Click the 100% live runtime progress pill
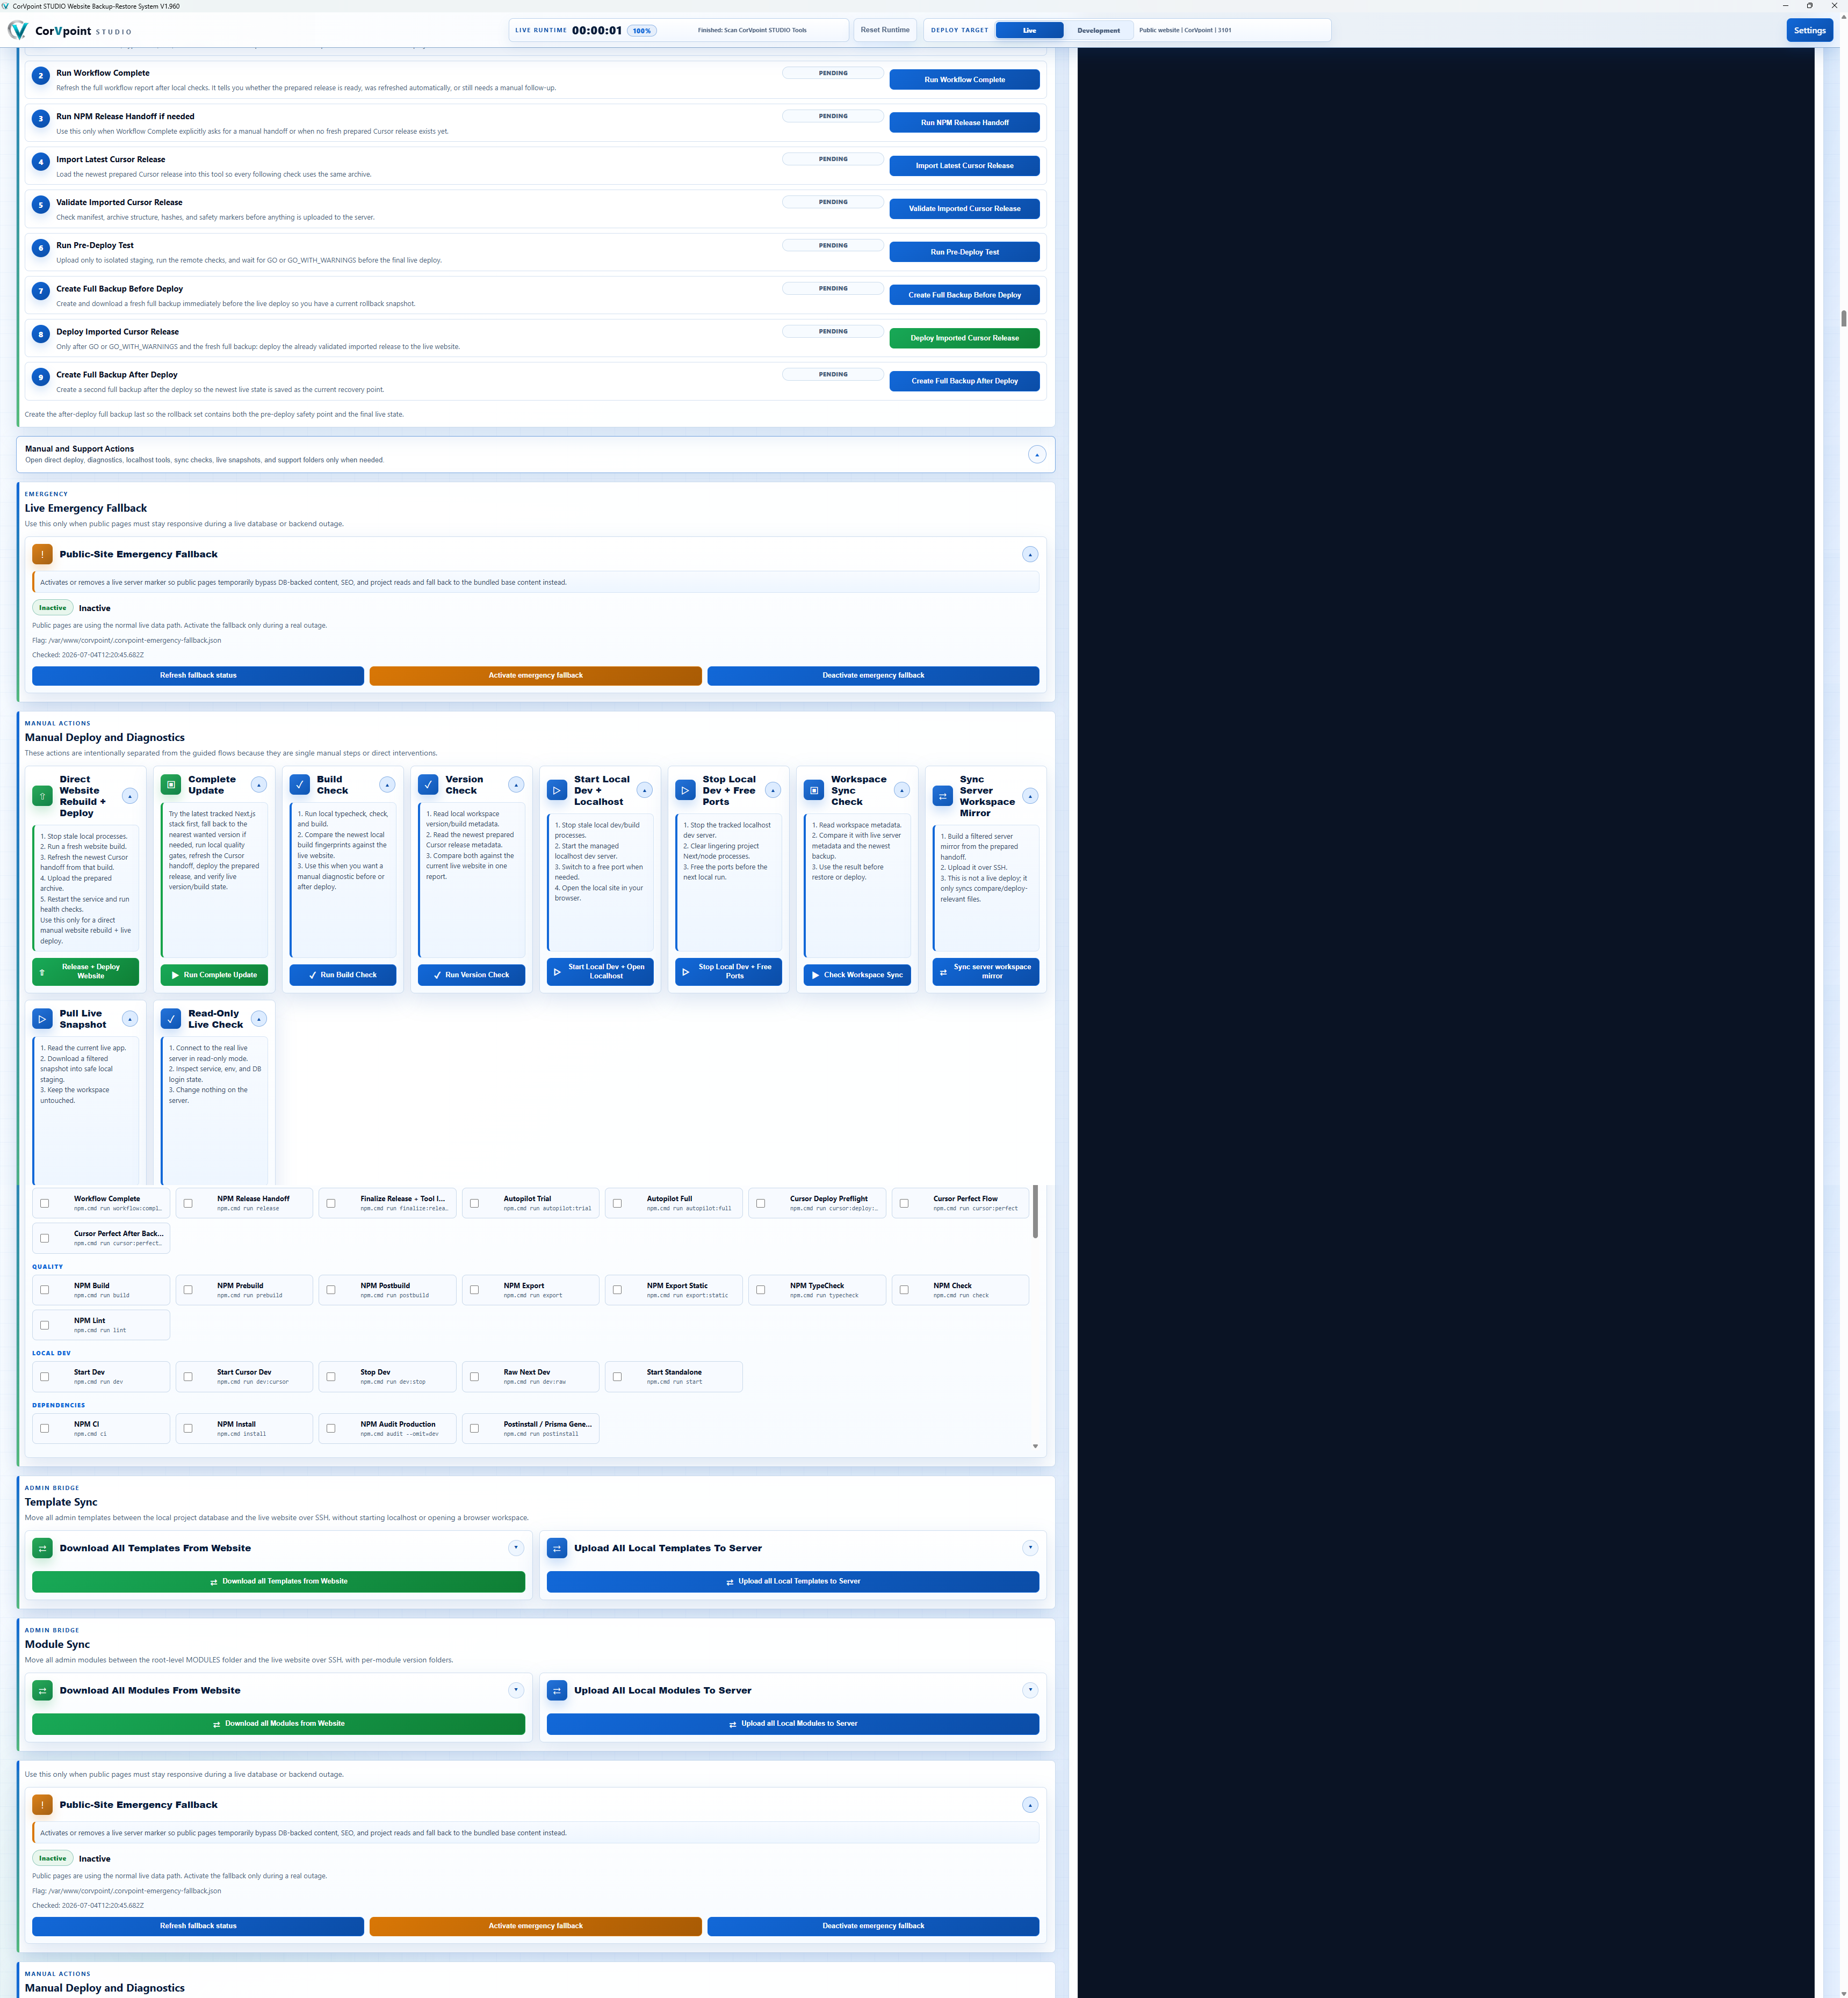Image resolution: width=1848 pixels, height=1998 pixels. (x=641, y=31)
